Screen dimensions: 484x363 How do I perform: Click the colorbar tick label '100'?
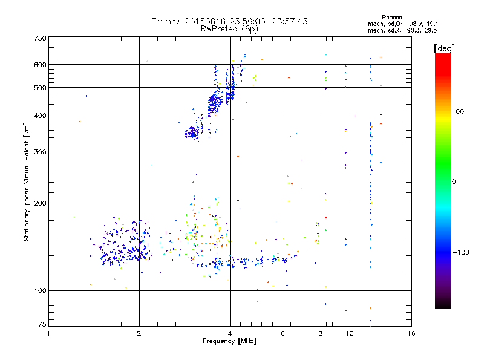458,111
